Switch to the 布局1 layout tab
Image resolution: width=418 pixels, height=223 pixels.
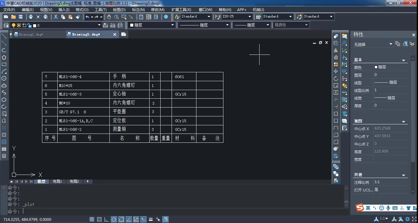tap(57, 182)
